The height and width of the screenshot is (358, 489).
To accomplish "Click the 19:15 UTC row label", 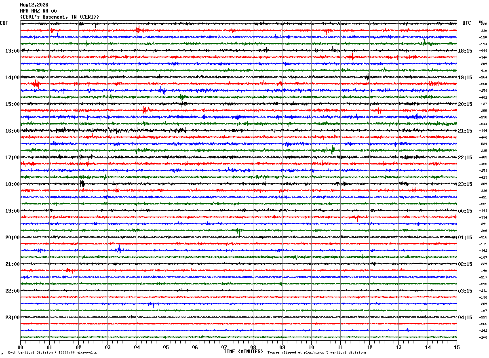I will pos(465,78).
